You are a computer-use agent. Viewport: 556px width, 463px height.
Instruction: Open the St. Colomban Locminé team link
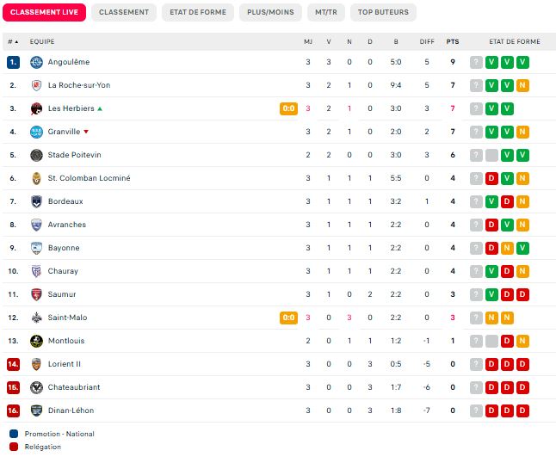(x=89, y=178)
